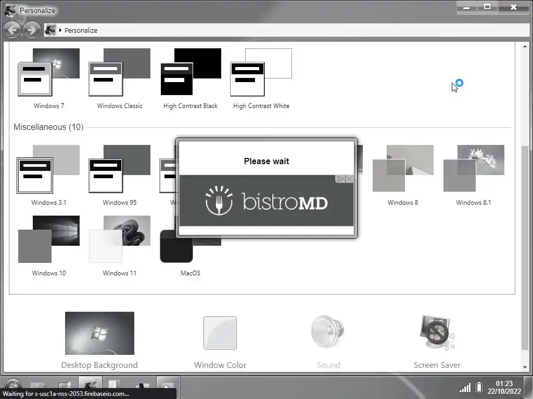The height and width of the screenshot is (399, 533).
Task: Click the scrollbar up arrow
Action: [x=525, y=46]
